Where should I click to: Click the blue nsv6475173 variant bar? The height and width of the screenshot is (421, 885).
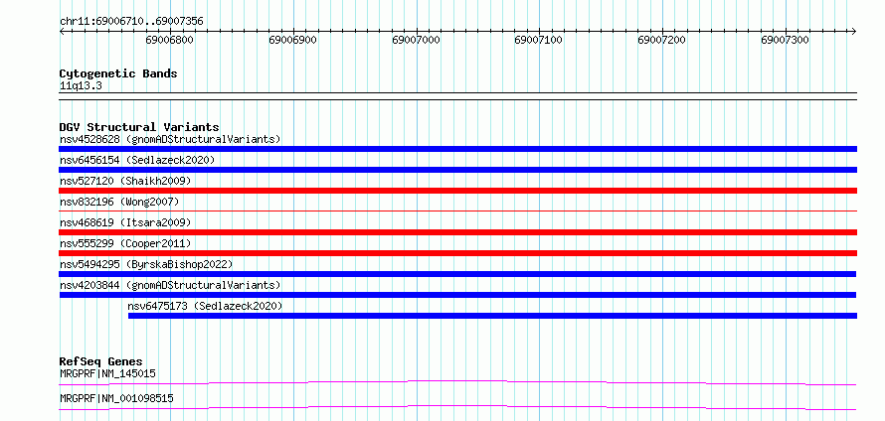click(x=493, y=316)
